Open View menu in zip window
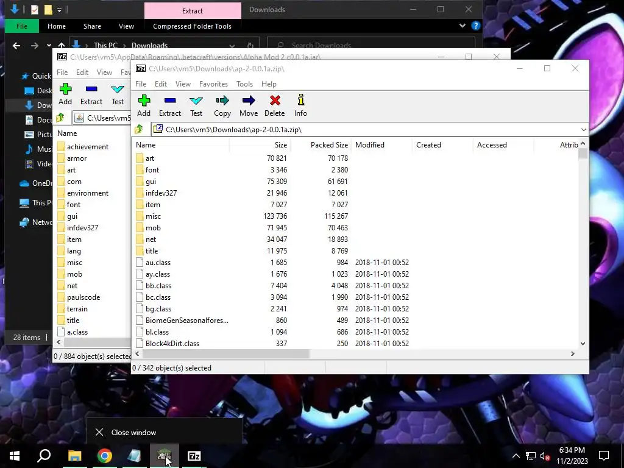Viewport: 624px width, 468px height. 183,84
